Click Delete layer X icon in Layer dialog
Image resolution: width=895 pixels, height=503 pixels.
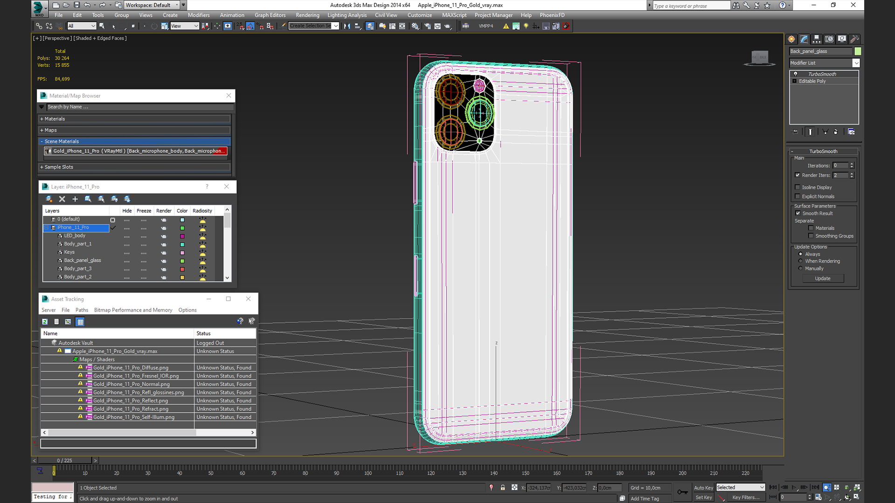pos(62,199)
